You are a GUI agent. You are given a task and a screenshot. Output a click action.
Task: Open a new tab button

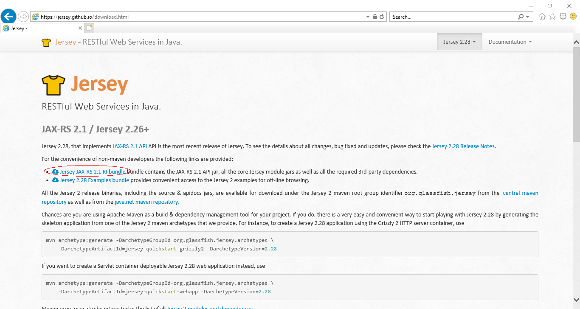tap(89, 28)
